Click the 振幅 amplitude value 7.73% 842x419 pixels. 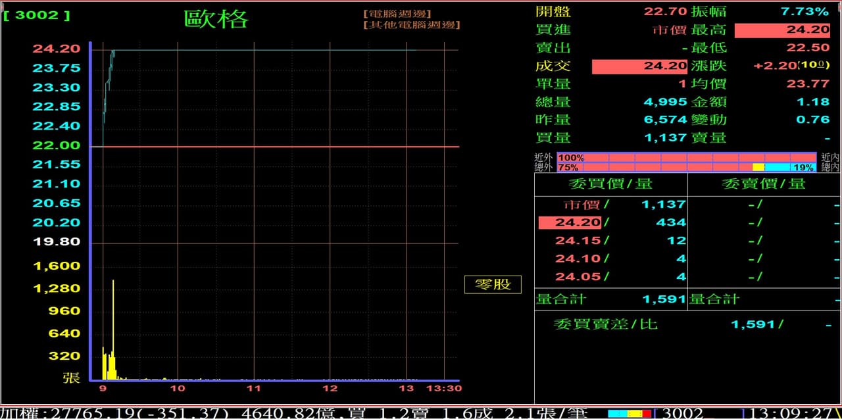[804, 12]
